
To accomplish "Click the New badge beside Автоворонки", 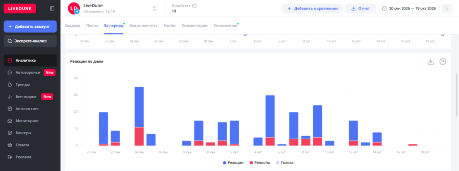I will (49, 73).
